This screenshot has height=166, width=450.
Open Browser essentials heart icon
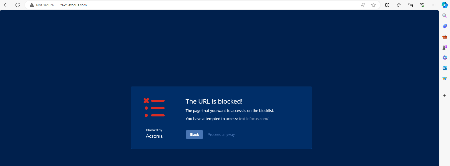pos(422,5)
